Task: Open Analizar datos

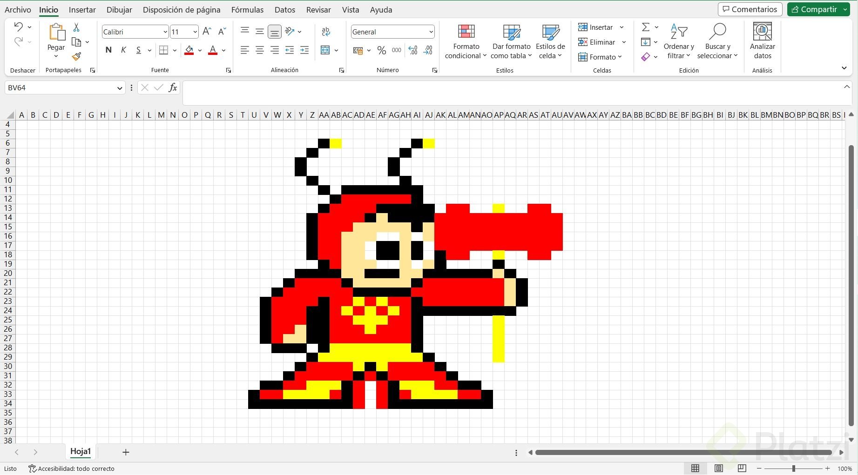Action: click(x=763, y=41)
